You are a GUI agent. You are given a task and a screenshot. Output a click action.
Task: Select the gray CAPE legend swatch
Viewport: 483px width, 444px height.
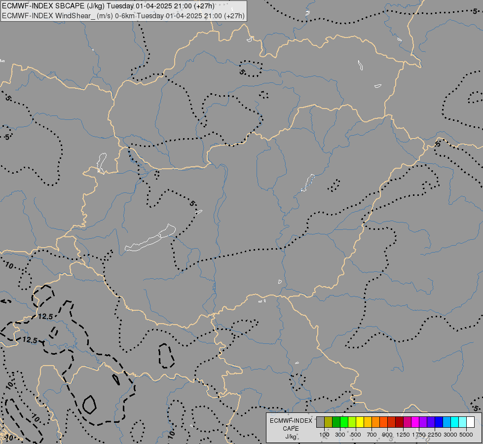[x=320, y=422]
